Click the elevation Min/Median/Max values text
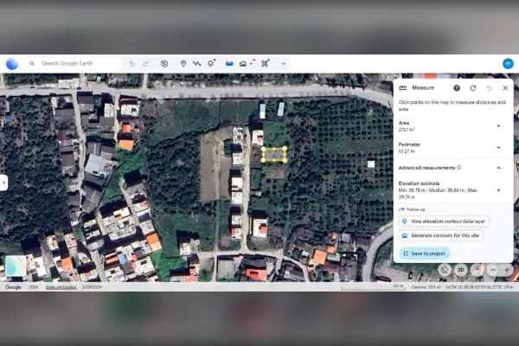 [439, 194]
